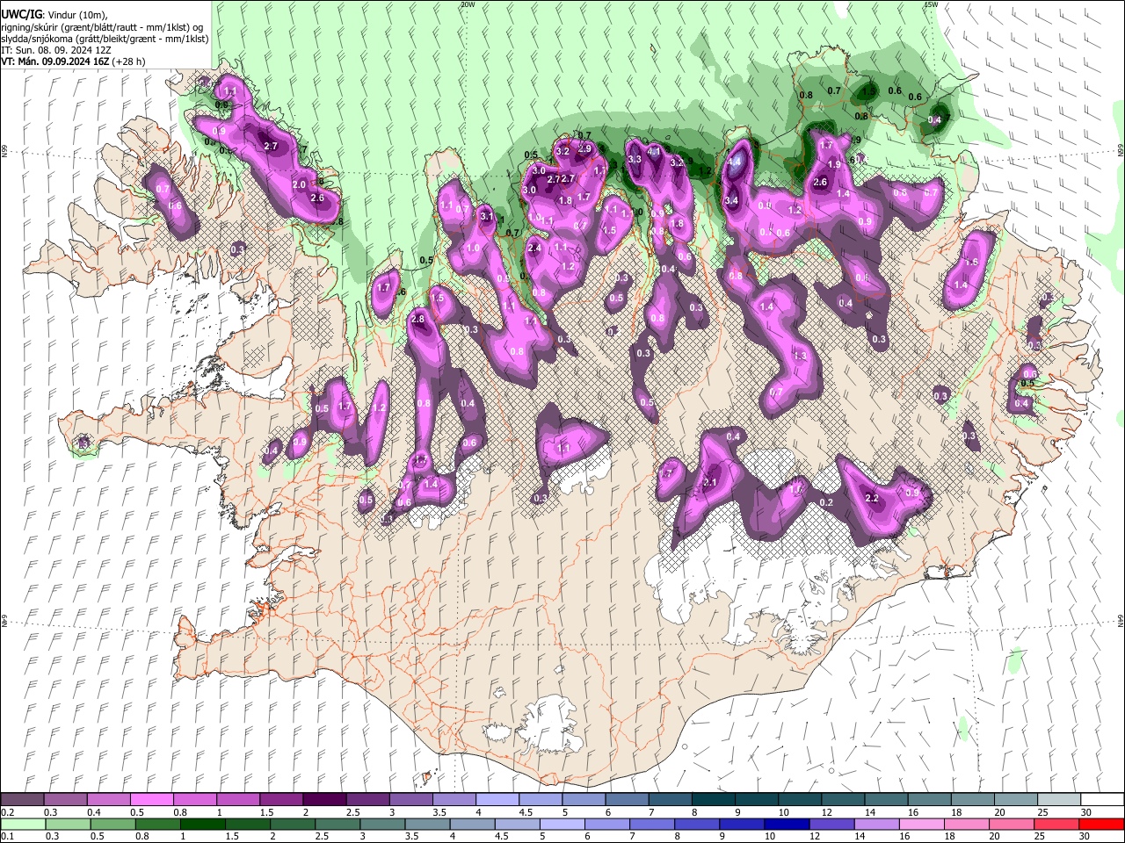Click the 8–9 dark teal sleet legend swatch
This screenshot has height=843, width=1125.
(x=713, y=799)
